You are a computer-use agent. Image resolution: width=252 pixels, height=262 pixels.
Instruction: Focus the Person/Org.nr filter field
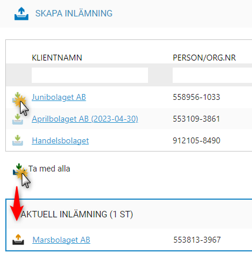click(212, 75)
